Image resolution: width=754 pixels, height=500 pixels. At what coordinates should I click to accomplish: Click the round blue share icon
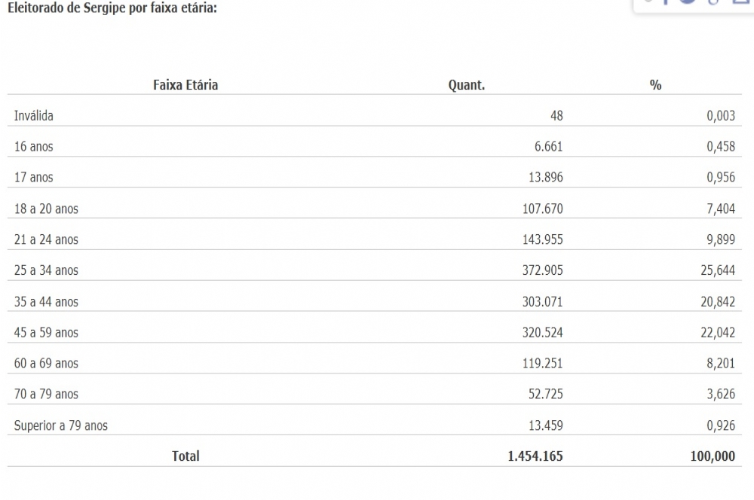(x=688, y=2)
